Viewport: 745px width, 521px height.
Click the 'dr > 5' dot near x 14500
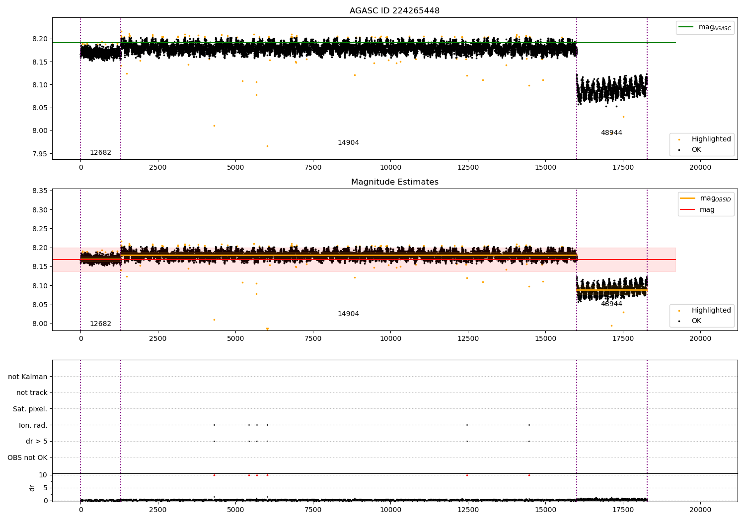coord(529,441)
